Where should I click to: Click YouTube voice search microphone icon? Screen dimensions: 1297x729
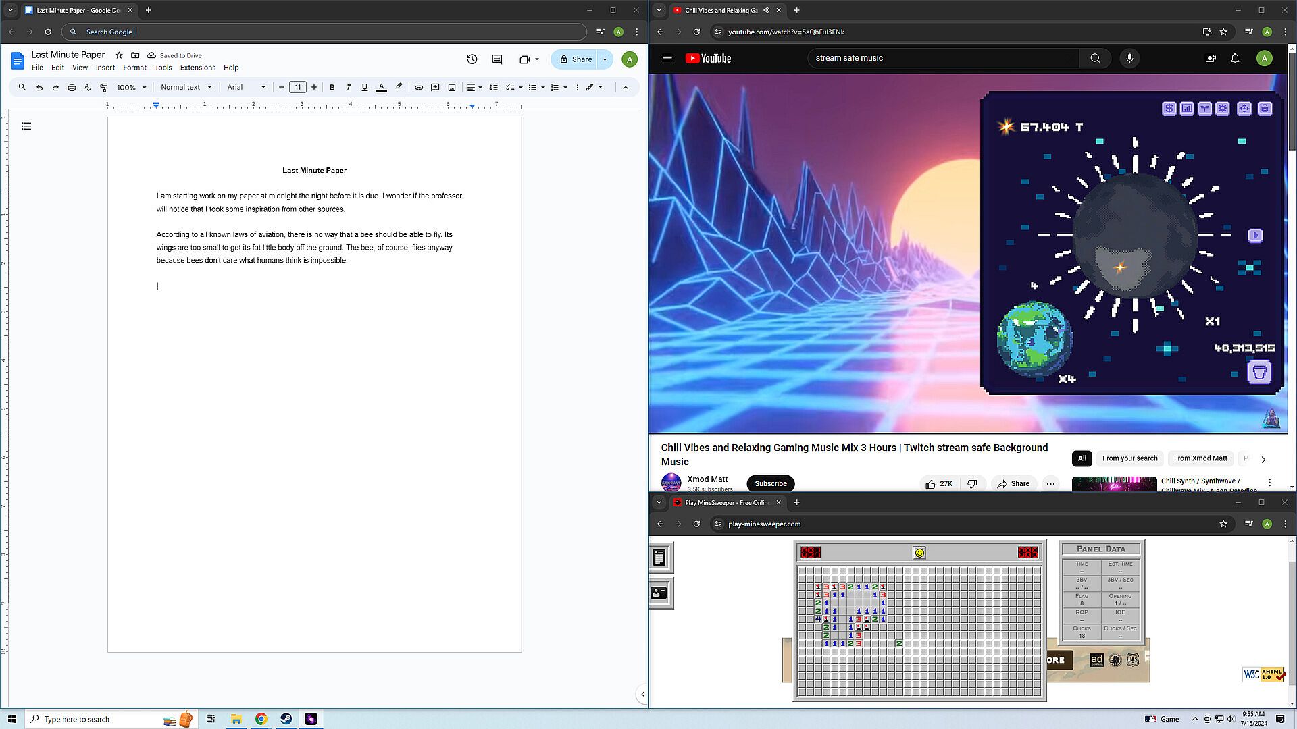tap(1129, 59)
